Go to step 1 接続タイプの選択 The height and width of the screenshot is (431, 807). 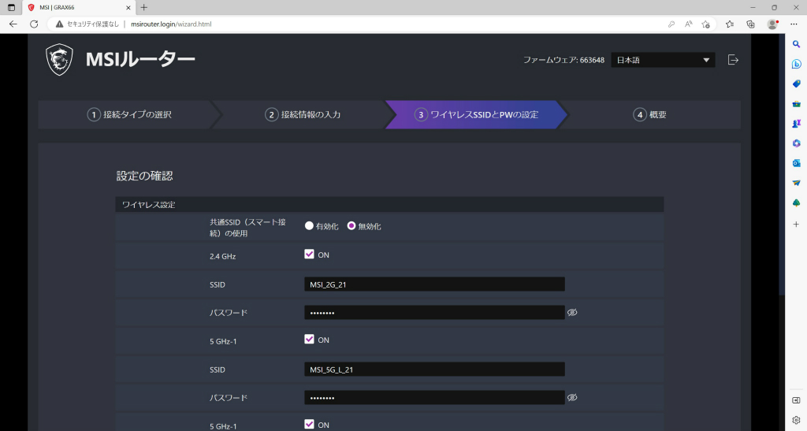[129, 115]
